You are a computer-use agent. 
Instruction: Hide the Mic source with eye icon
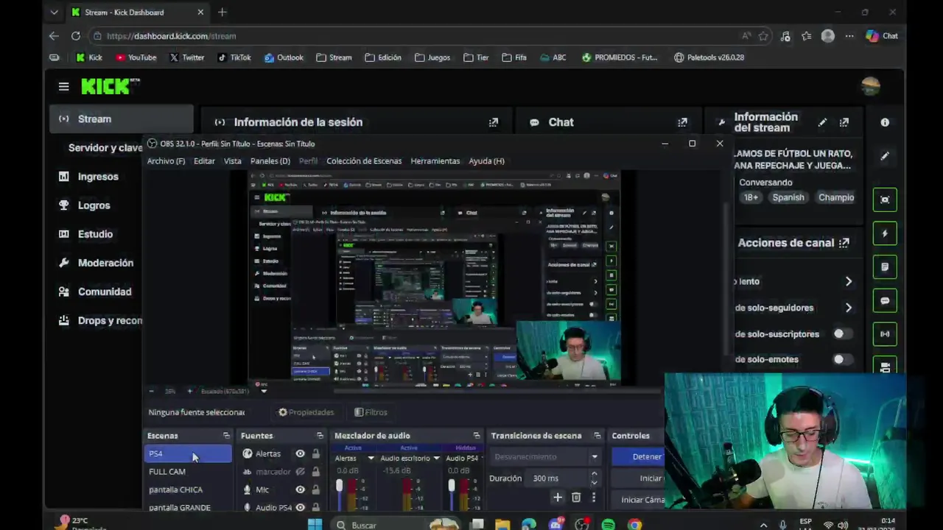(x=300, y=490)
